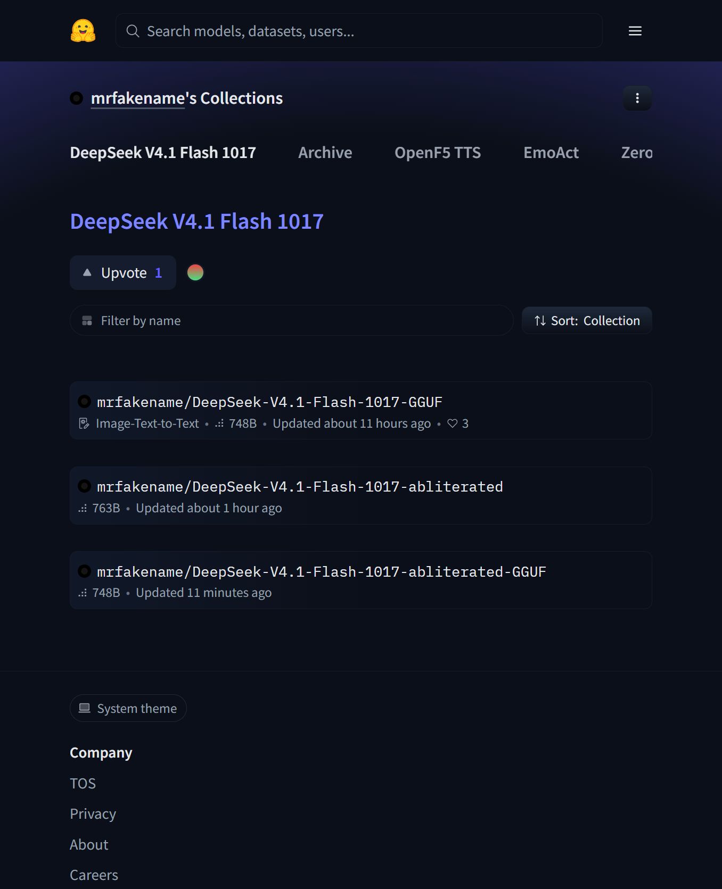Switch to the Zero collection tab

pos(637,153)
